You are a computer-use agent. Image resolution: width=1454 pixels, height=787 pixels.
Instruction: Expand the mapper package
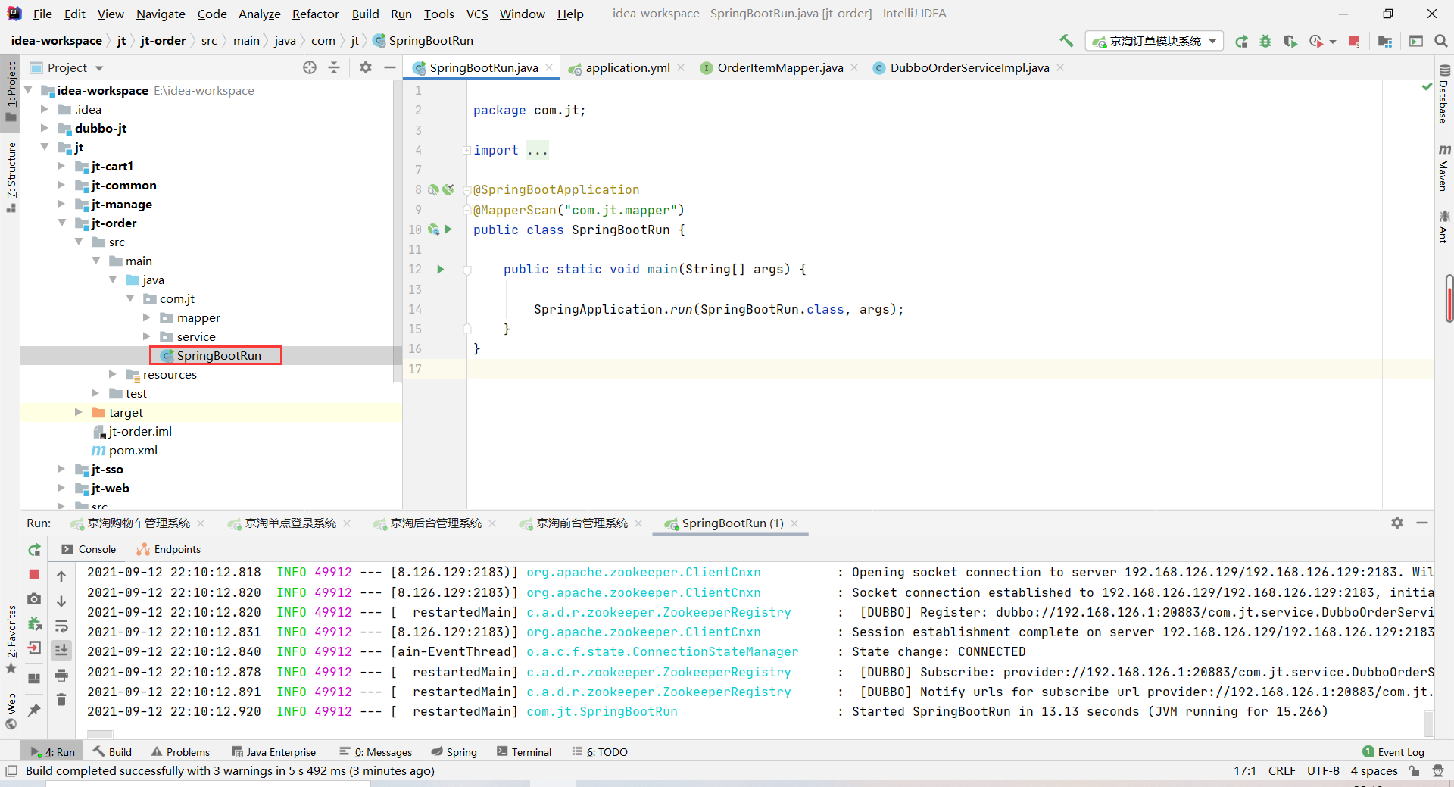(147, 317)
